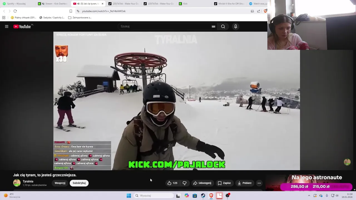Click the like count 125
356x200 pixels.
[175, 183]
